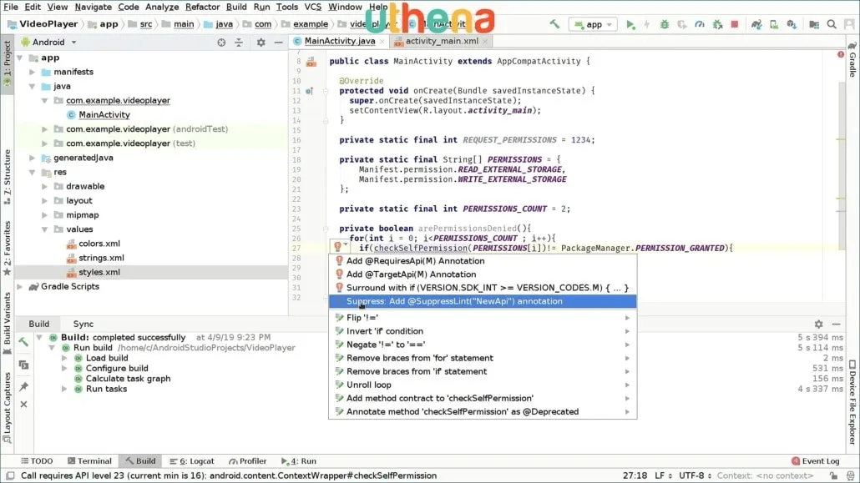Click scroll from source target icon
This screenshot has height=483, width=860.
(x=221, y=43)
